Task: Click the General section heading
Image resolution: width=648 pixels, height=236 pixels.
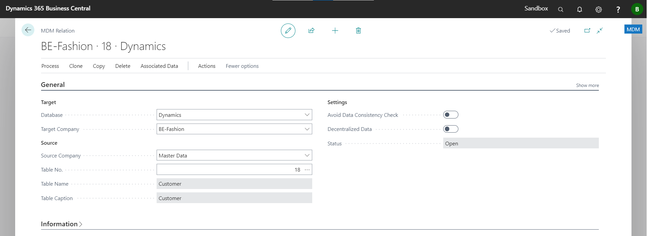Action: [x=53, y=85]
